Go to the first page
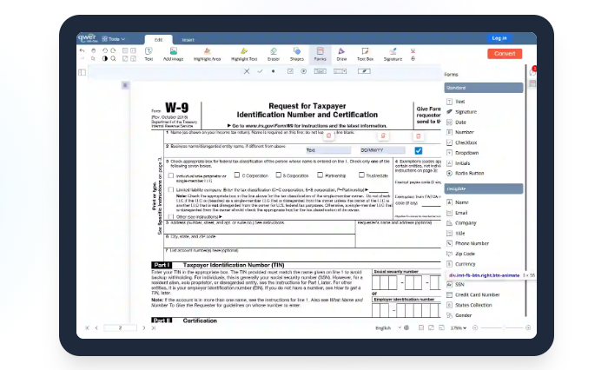This screenshot has width=608, height=370. [x=87, y=327]
